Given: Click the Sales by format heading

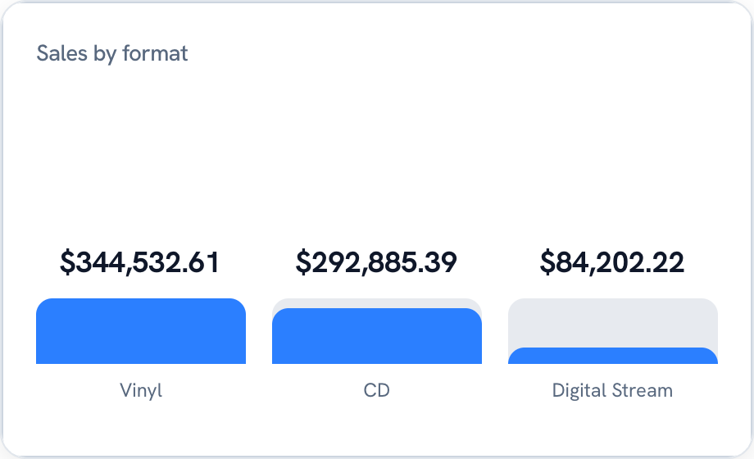Looking at the screenshot, I should point(112,53).
